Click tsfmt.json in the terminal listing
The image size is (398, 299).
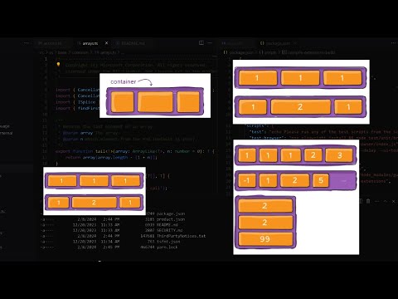(x=168, y=242)
